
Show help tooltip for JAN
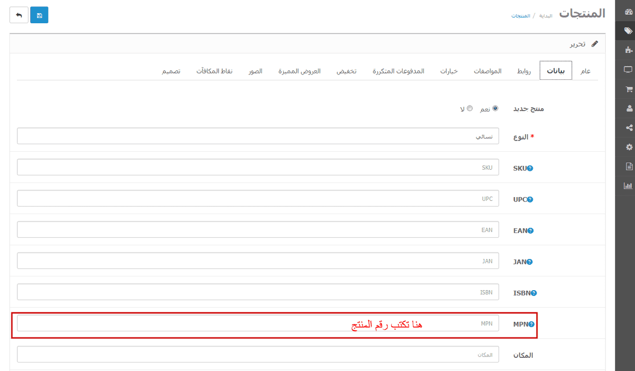[x=530, y=262]
